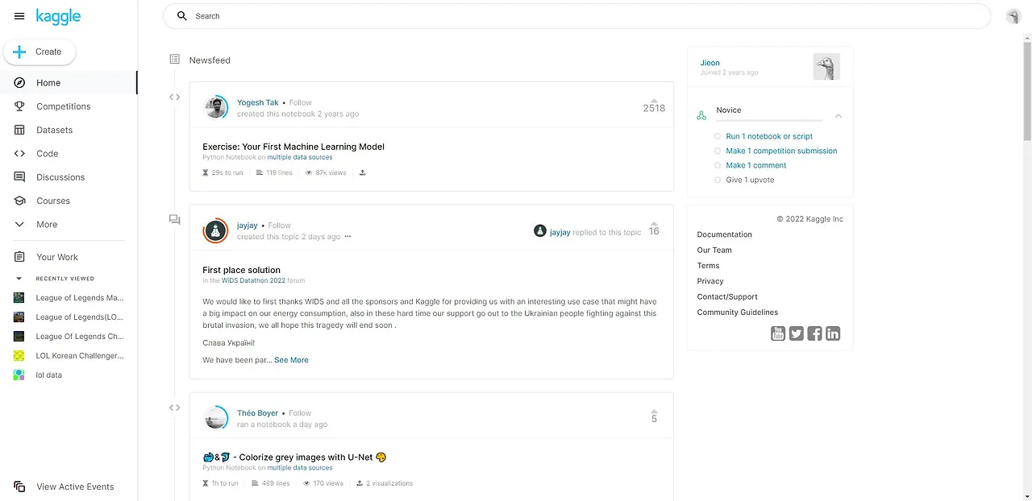Click the share icon on Exercise notebook
Screen dimensions: 1032x501
point(362,172)
